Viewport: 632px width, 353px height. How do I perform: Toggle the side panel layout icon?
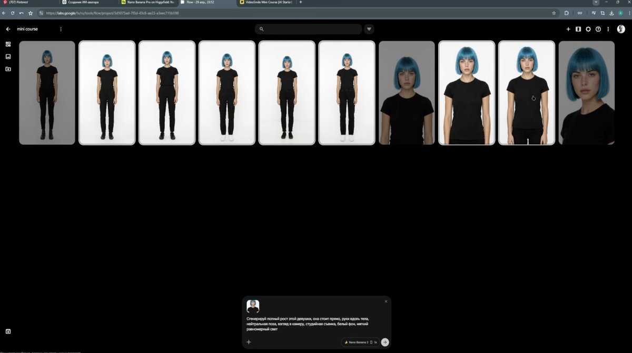[578, 29]
